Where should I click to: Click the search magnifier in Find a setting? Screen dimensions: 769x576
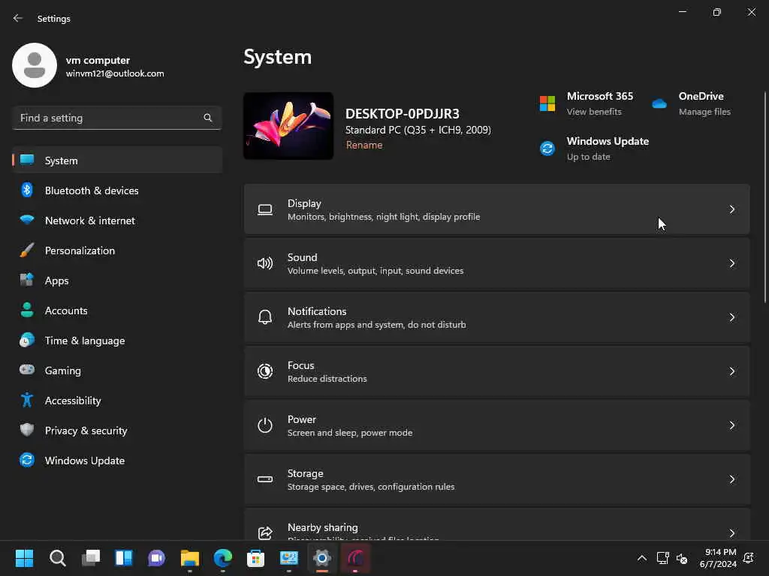[x=207, y=118]
